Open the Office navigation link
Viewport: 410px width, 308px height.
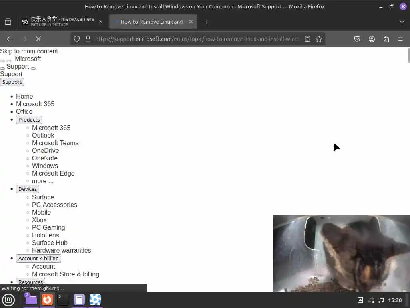coord(24,111)
